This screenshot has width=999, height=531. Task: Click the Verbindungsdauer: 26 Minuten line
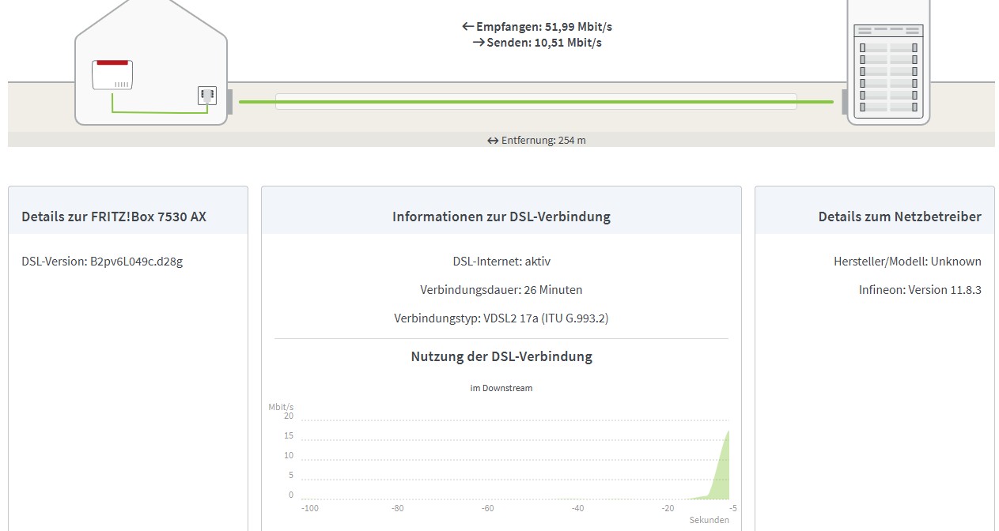pyautogui.click(x=501, y=290)
